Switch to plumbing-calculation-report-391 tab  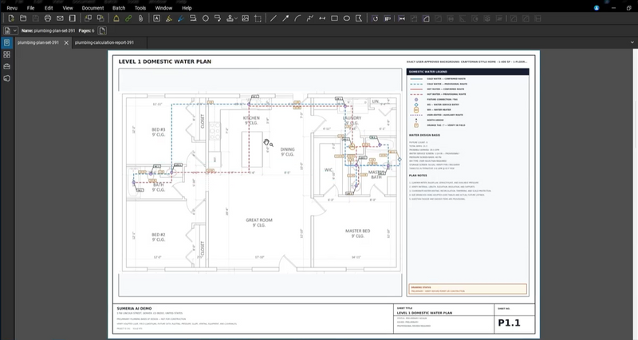tap(104, 42)
